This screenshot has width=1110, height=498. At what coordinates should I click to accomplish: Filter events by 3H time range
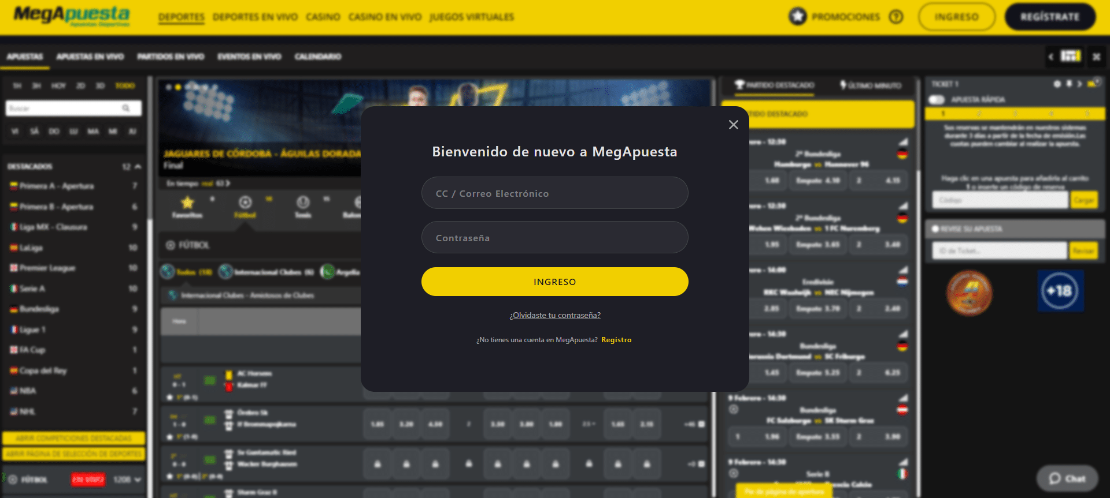coord(36,85)
